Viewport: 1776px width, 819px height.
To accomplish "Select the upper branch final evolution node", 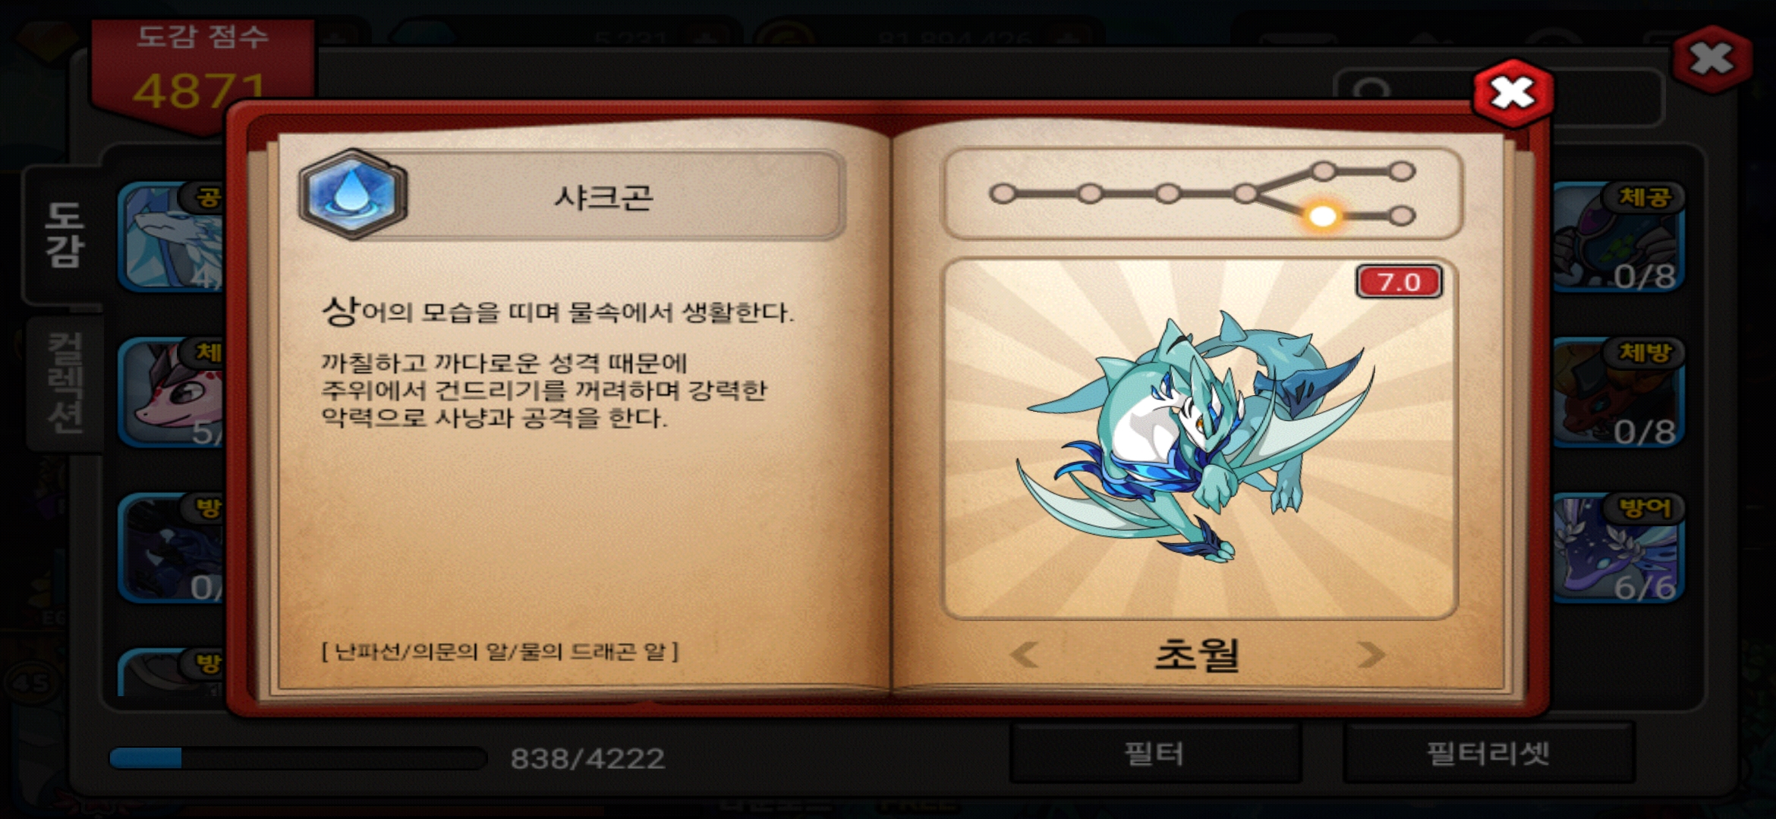I will click(x=1402, y=171).
